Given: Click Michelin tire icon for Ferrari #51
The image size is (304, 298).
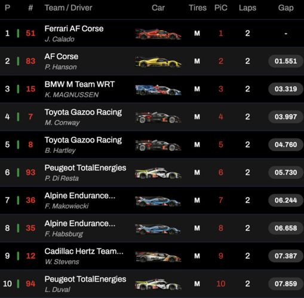Looking at the screenshot, I should (x=197, y=33).
